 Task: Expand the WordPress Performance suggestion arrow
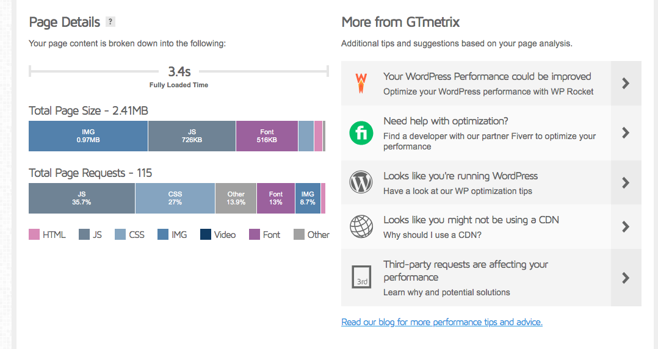click(x=626, y=84)
